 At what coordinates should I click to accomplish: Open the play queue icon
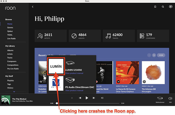[x=102, y=98]
